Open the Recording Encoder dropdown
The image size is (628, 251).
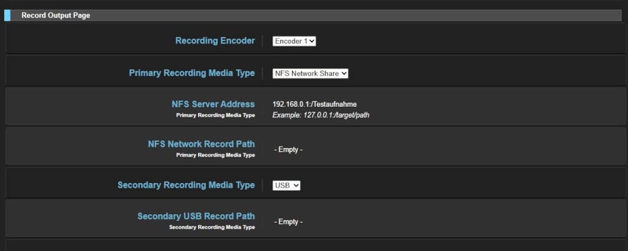click(x=294, y=41)
